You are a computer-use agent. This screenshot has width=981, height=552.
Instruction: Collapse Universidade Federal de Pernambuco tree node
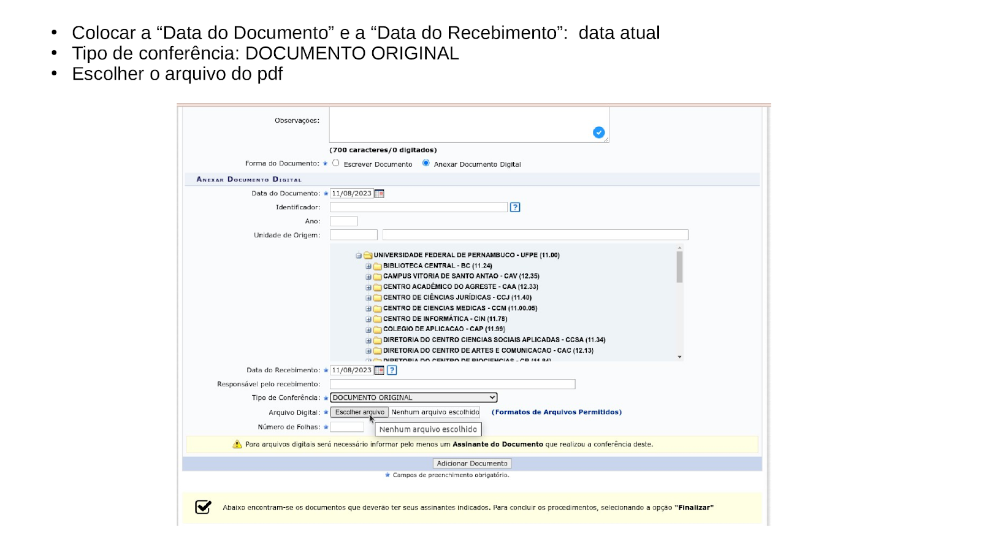point(359,256)
